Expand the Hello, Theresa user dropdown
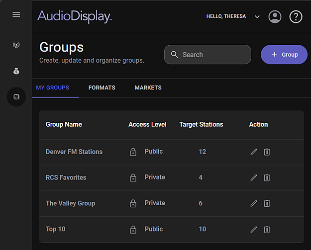 (257, 16)
